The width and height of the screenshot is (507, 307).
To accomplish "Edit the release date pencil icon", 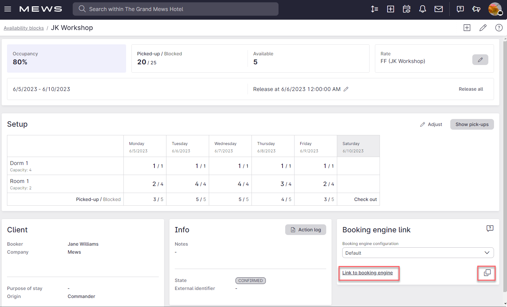I will click(346, 89).
